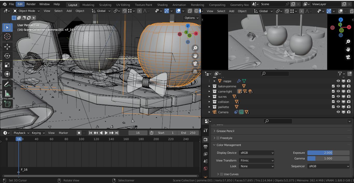Choose the Scale tool
The width and height of the screenshot is (354, 183).
7,65
